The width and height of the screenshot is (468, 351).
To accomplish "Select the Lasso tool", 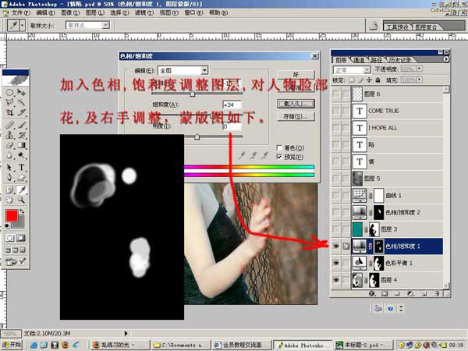I will (x=10, y=102).
